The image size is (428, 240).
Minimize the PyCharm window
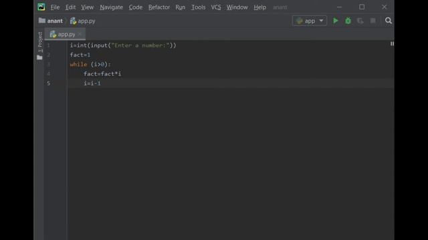[339, 7]
